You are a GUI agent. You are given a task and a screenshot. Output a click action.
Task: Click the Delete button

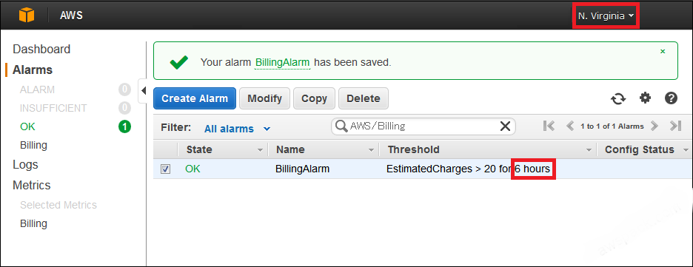(364, 98)
